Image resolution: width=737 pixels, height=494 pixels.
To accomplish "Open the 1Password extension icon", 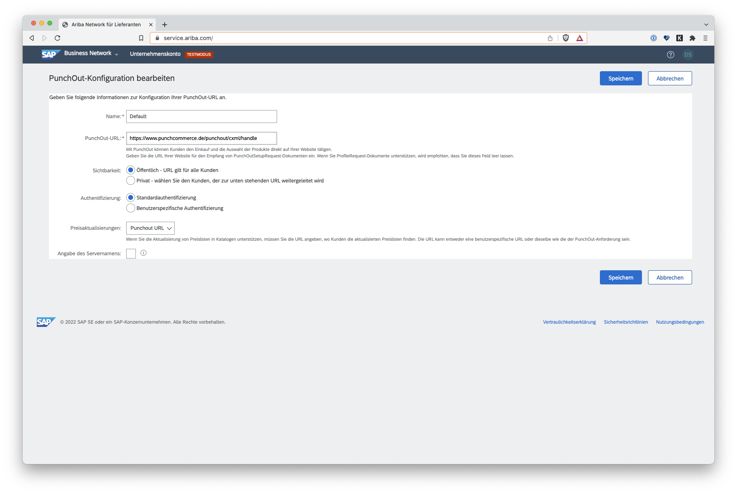I will [654, 38].
